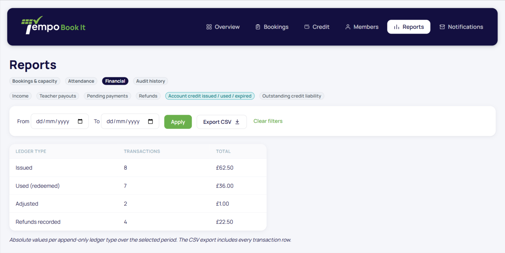Click the From date input field
Viewport: 505px width, 253px height.
tap(60, 121)
